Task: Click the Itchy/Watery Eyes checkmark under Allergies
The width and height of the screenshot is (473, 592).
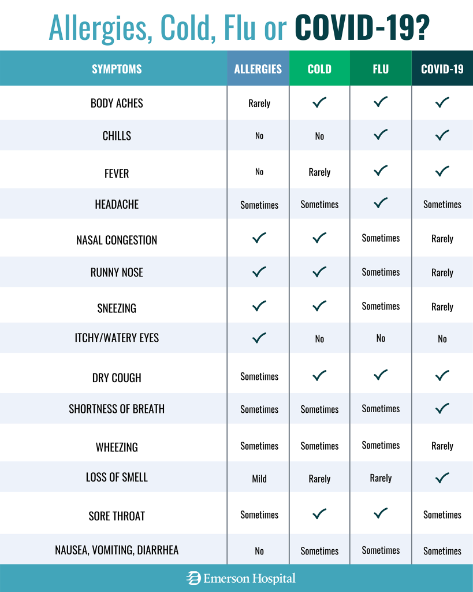Action: (259, 338)
